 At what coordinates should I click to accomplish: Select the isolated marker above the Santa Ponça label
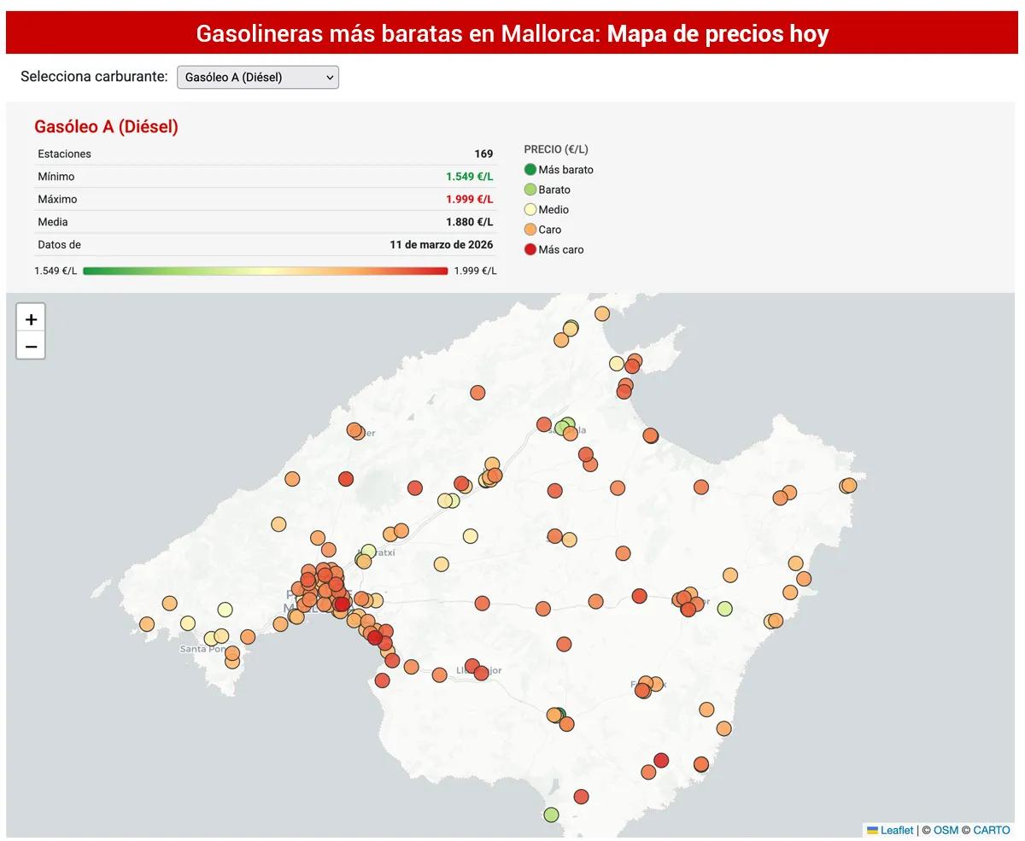(x=225, y=610)
